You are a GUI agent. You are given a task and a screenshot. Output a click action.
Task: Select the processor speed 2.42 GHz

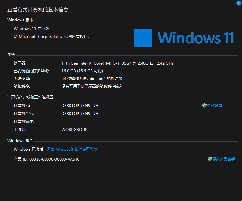[x=165, y=63]
